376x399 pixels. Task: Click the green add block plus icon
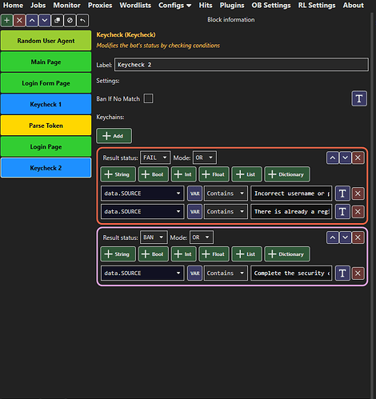pos(7,21)
